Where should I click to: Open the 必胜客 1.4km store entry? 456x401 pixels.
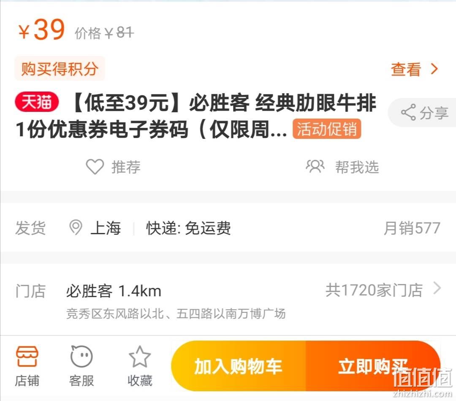pyautogui.click(x=114, y=291)
